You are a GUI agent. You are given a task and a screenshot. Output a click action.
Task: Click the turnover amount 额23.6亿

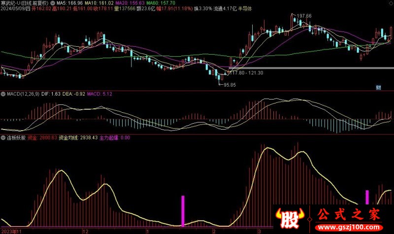tap(146, 8)
